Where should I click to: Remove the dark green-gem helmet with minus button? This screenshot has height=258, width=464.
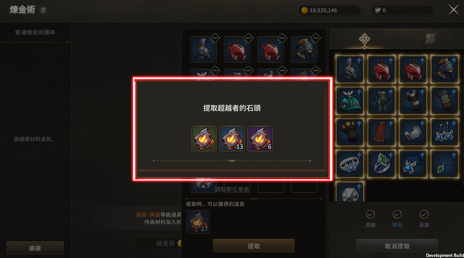click(x=316, y=37)
